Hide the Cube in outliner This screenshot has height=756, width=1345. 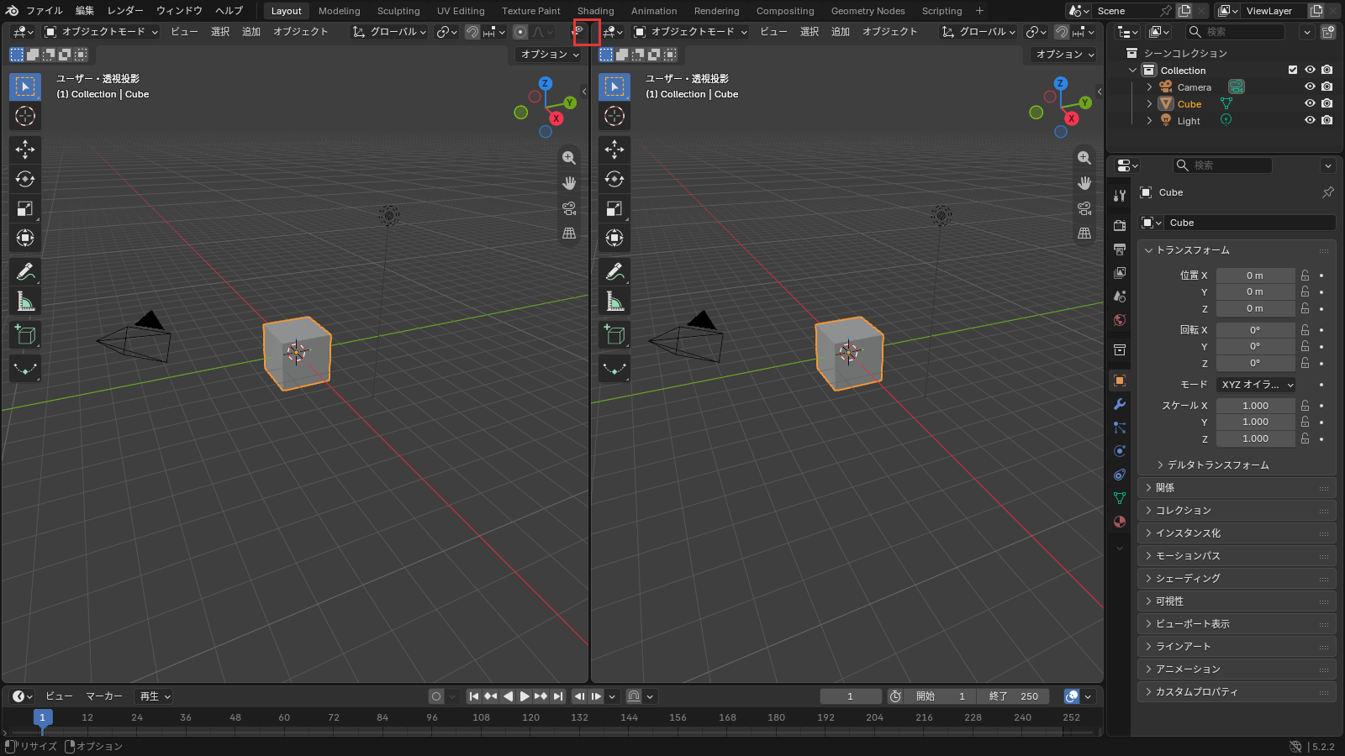pyautogui.click(x=1310, y=103)
